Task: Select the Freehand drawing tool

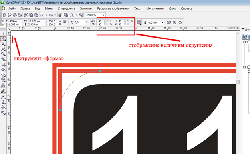Action: point(3,54)
